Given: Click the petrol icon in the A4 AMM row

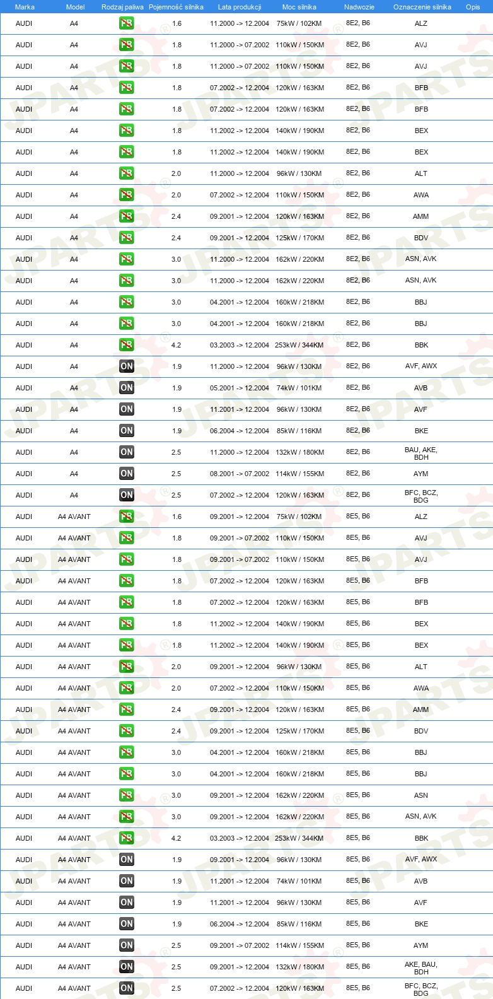Looking at the screenshot, I should tap(127, 216).
